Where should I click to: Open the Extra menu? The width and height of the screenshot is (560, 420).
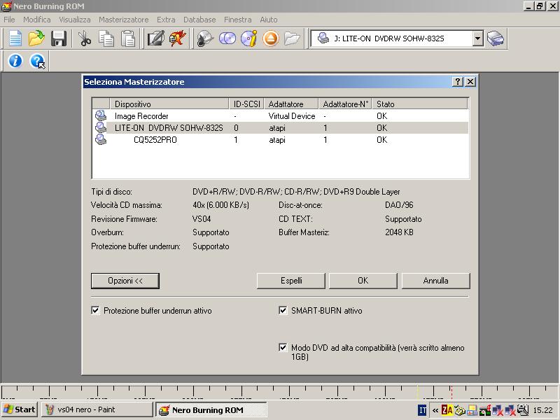pyautogui.click(x=166, y=20)
